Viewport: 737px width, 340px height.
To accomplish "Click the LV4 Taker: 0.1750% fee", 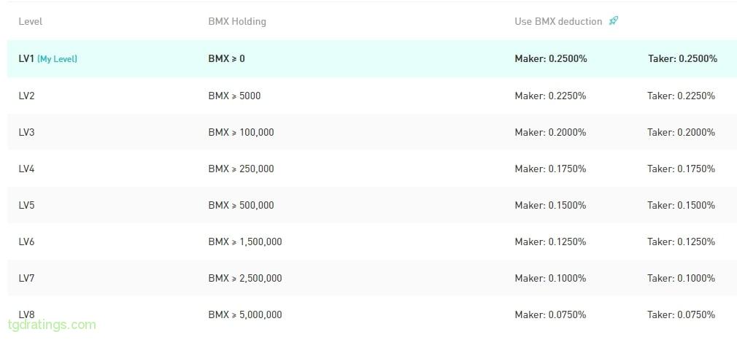I will click(x=681, y=169).
